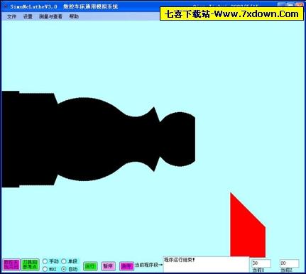The image size is (306, 274).
Task: Click the current X value field showing 30
Action: 261,263
